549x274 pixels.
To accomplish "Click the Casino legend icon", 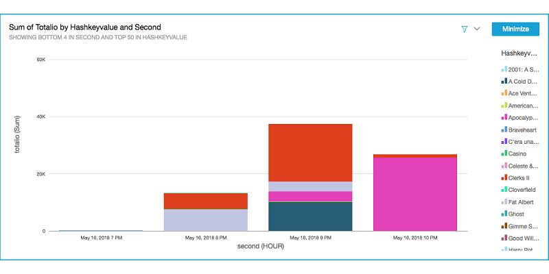I will (x=504, y=153).
